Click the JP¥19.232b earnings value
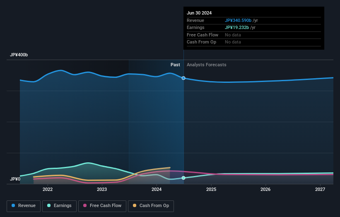The image size is (340, 217). click(x=237, y=27)
